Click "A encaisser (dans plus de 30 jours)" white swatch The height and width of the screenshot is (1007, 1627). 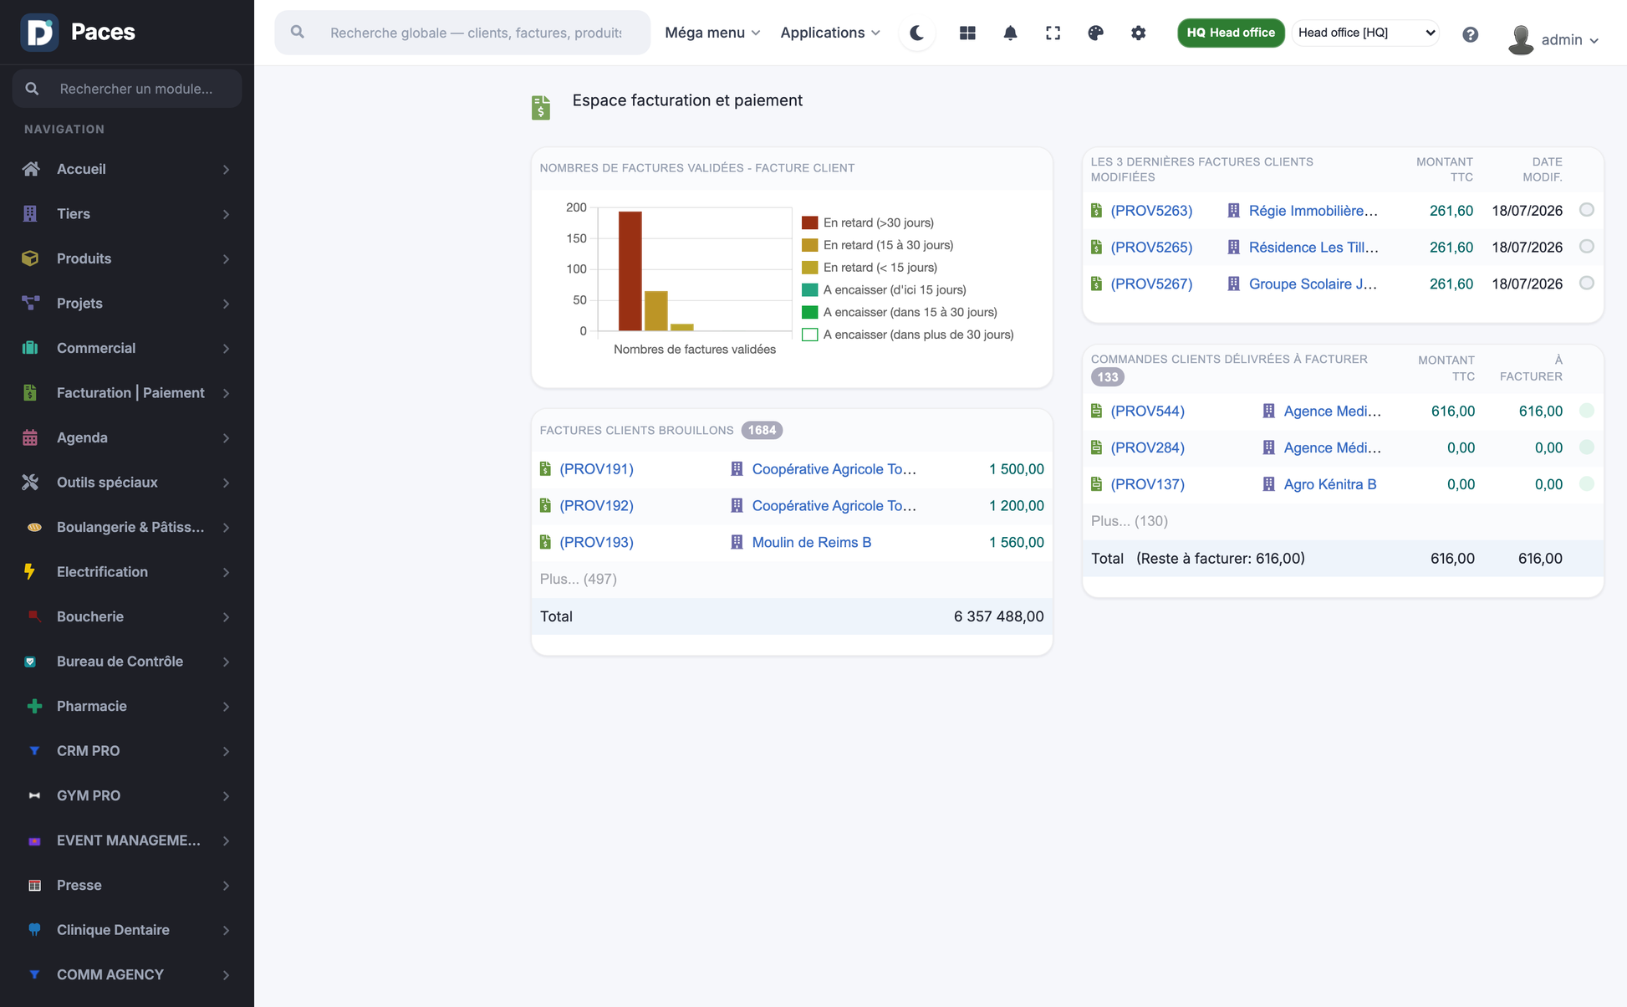[809, 335]
